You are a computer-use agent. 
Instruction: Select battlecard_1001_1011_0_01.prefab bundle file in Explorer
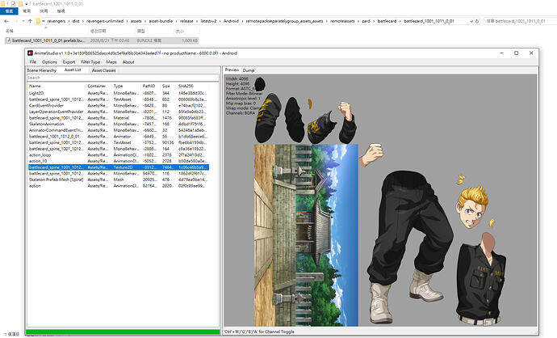click(x=102, y=40)
